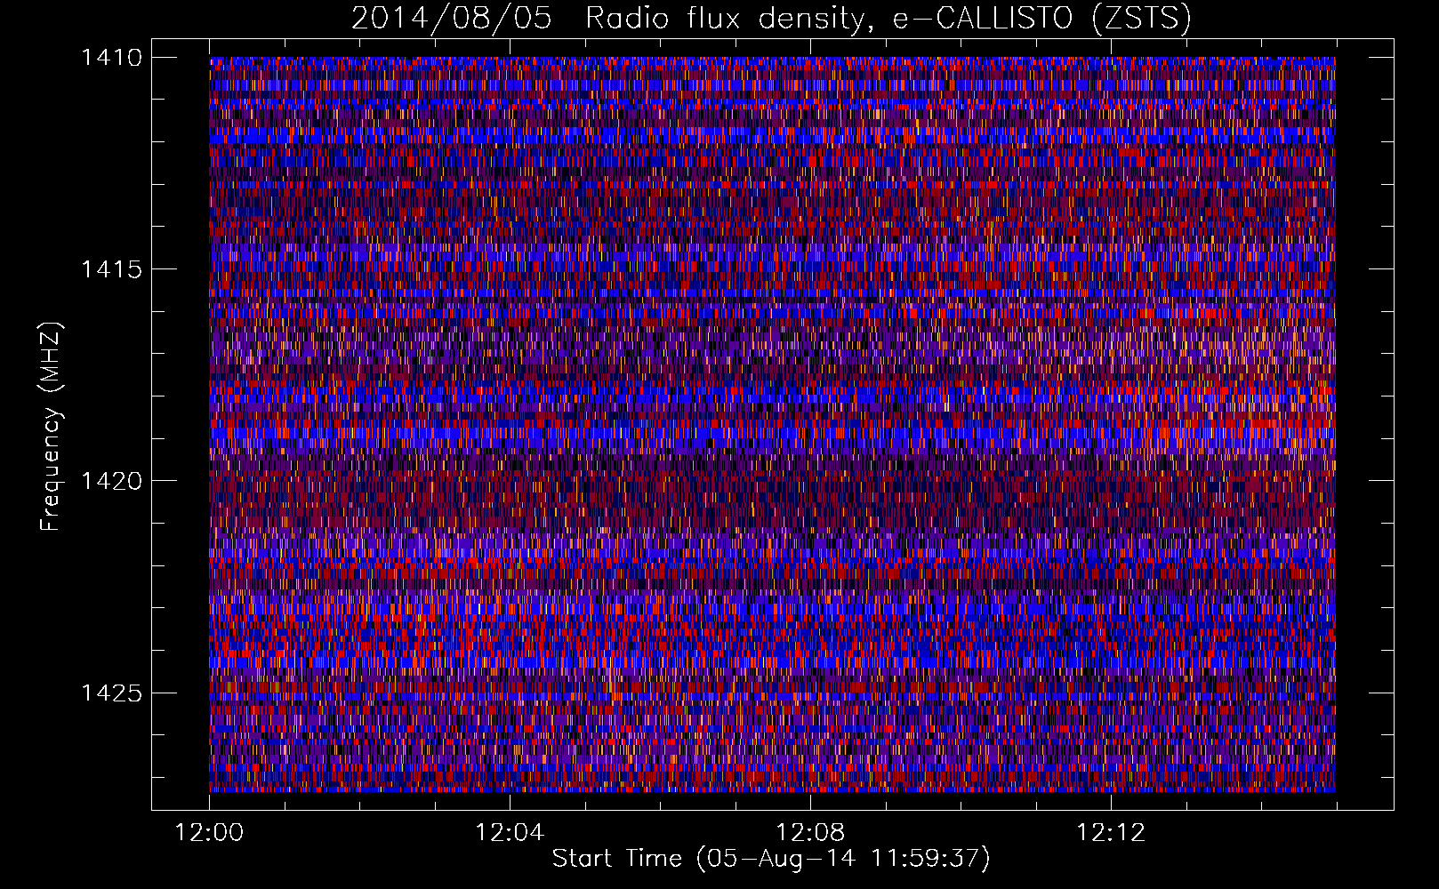Viewport: 1439px width, 889px height.
Task: Click the "Frequency (MHZ)" axis label
Action: click(51, 427)
